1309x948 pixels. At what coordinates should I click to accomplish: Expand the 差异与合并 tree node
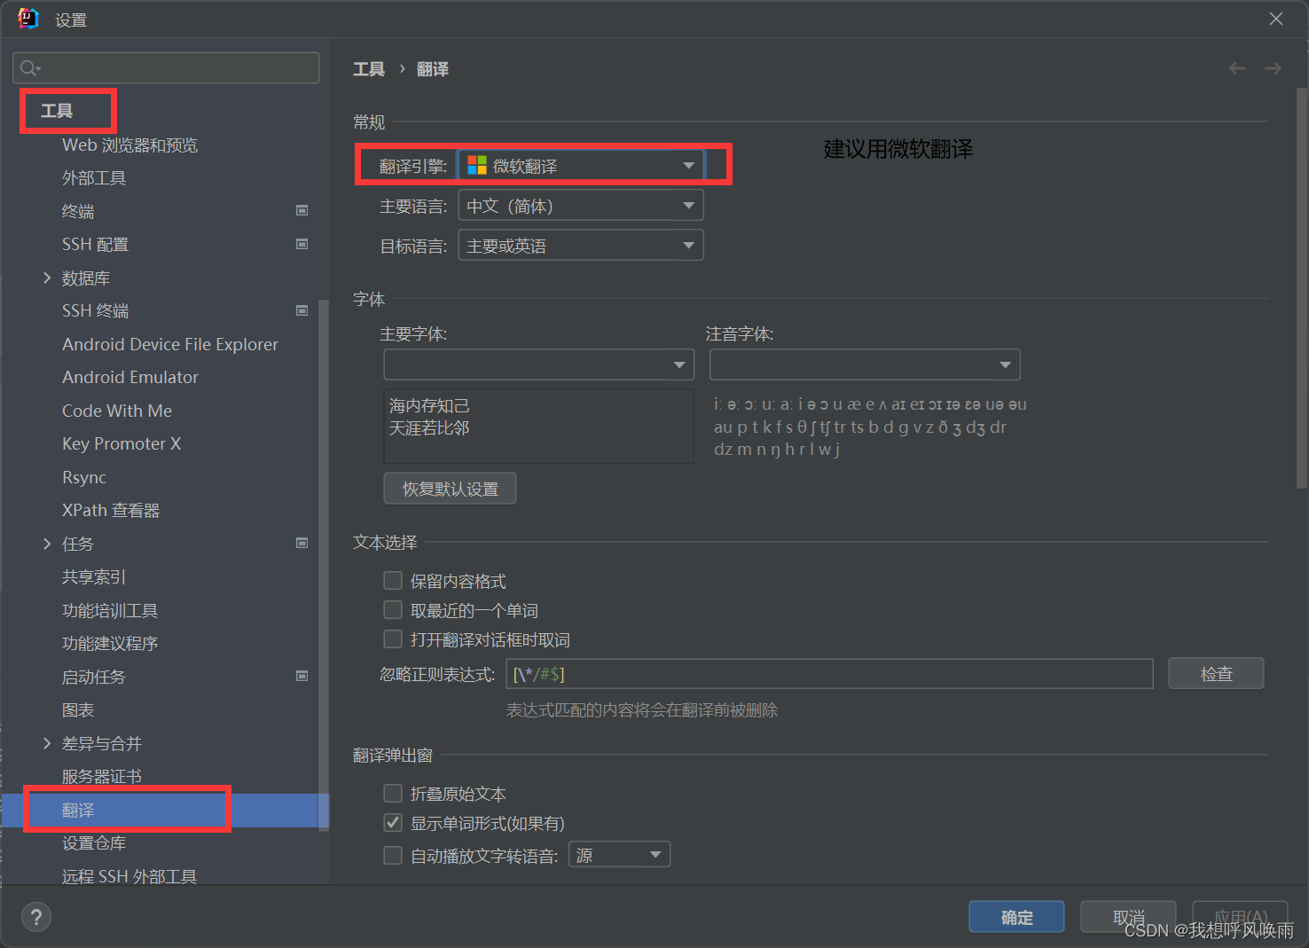47,743
